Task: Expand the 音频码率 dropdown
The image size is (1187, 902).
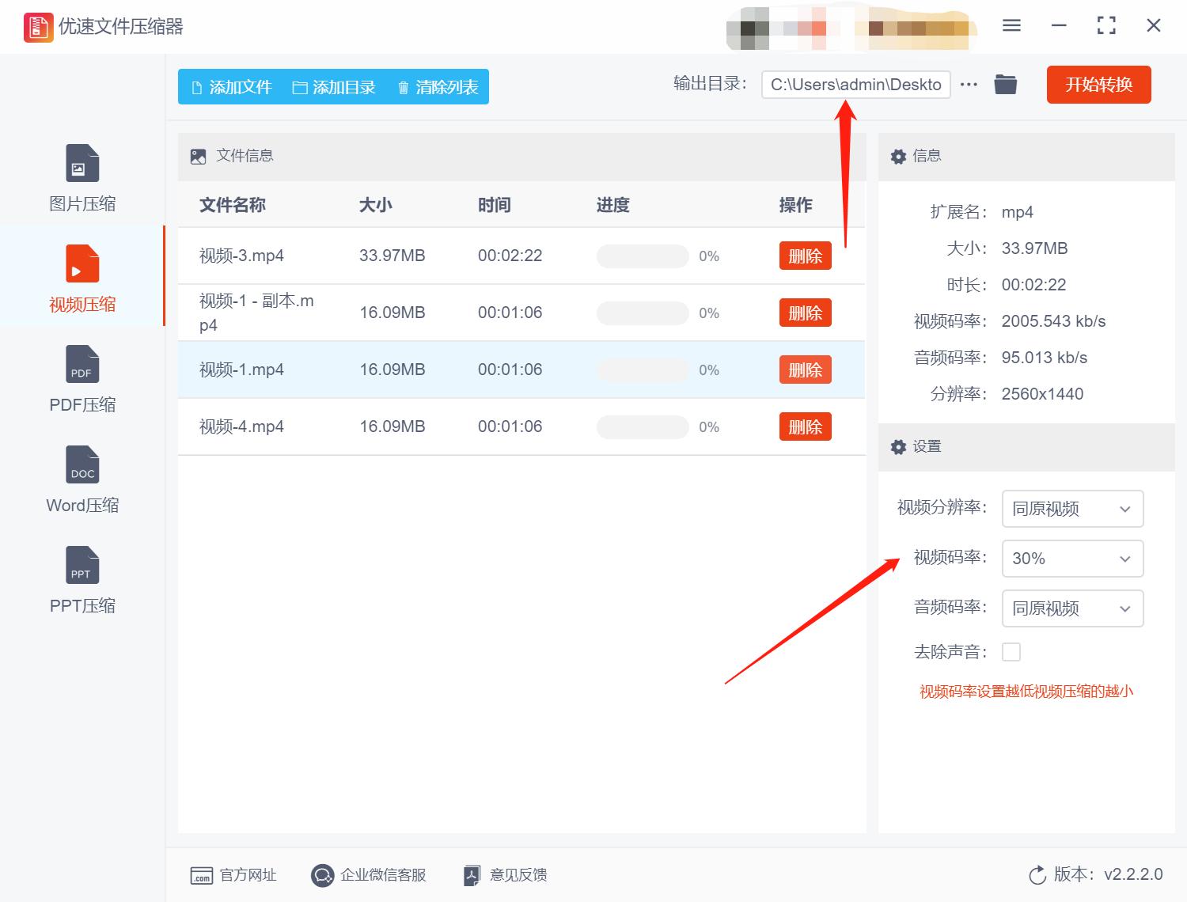Action: click(x=1072, y=608)
